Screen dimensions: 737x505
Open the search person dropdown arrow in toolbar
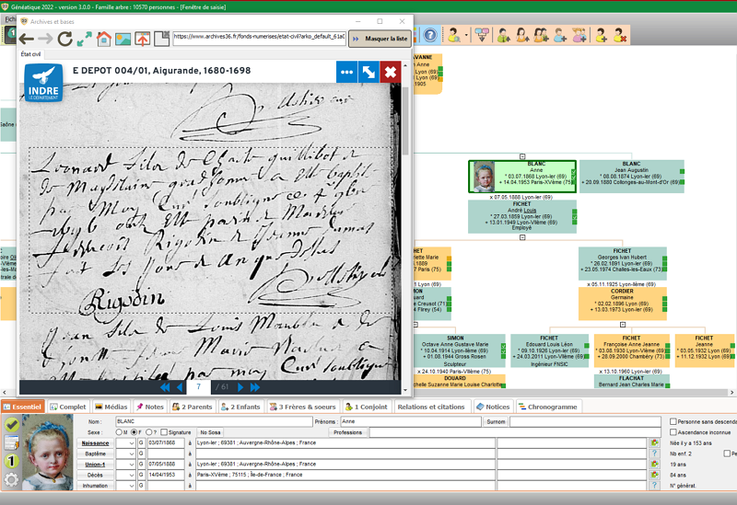point(466,35)
